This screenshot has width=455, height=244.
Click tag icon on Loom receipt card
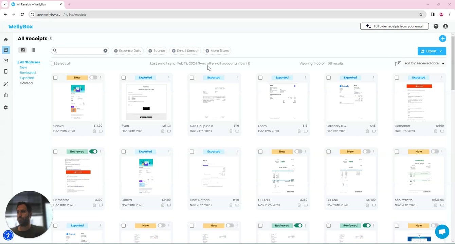(x=306, y=131)
